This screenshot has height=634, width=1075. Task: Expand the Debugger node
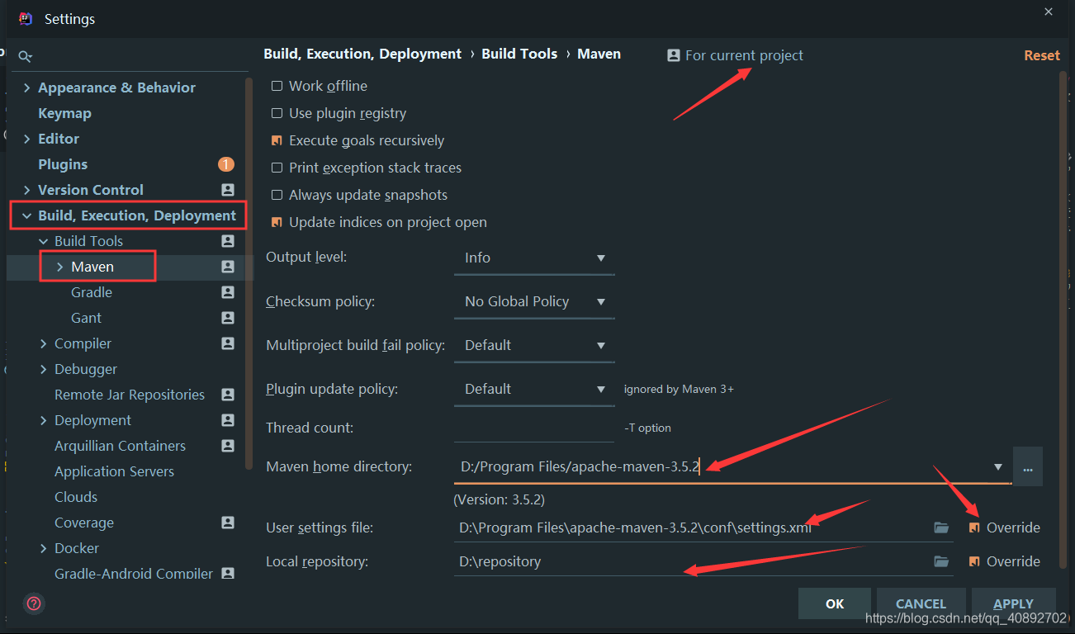click(43, 369)
